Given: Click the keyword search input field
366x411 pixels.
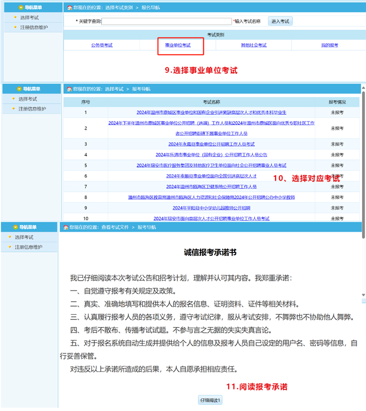Looking at the screenshot, I should tap(166, 21).
